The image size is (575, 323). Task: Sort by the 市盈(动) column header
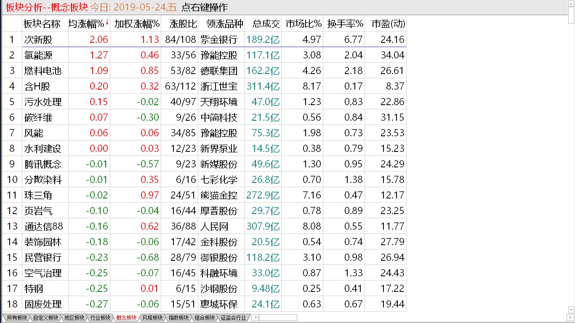[388, 24]
